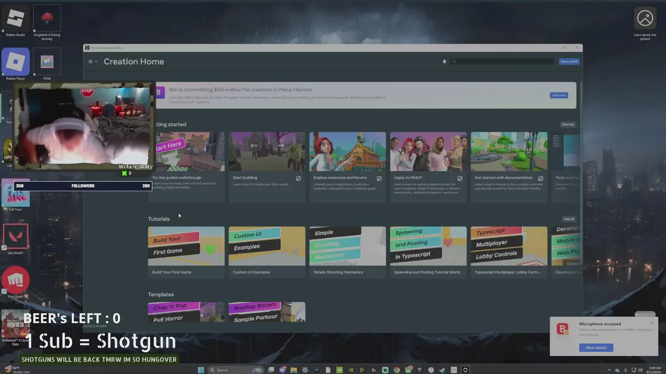Open the Windows Start menu
This screenshot has height=374, width=666.
pos(201,370)
